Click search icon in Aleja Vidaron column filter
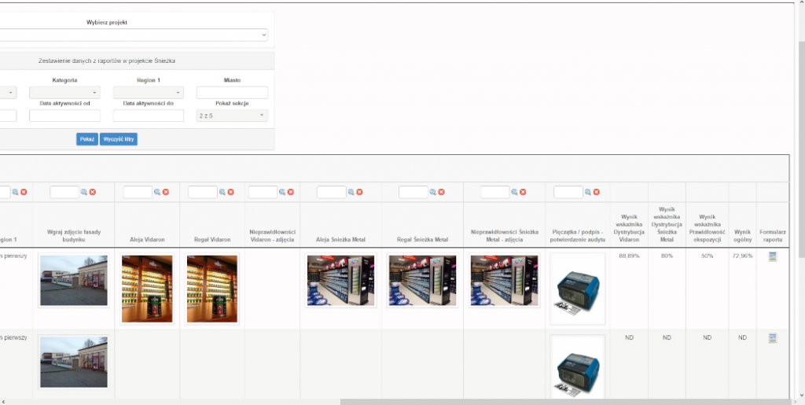The image size is (805, 405). [157, 192]
